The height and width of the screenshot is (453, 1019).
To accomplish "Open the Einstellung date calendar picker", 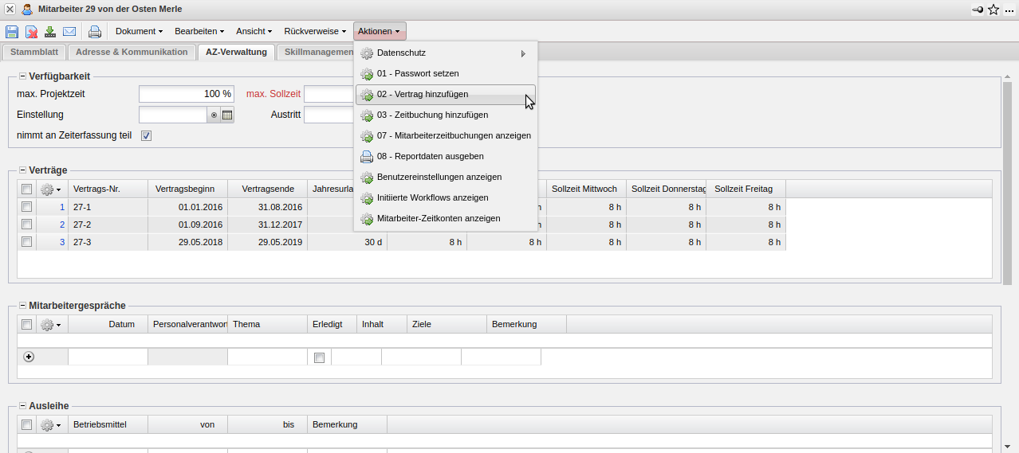I will pos(227,115).
